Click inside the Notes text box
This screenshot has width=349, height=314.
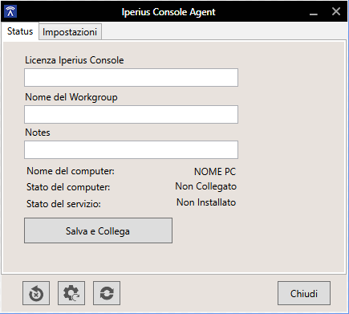click(131, 150)
